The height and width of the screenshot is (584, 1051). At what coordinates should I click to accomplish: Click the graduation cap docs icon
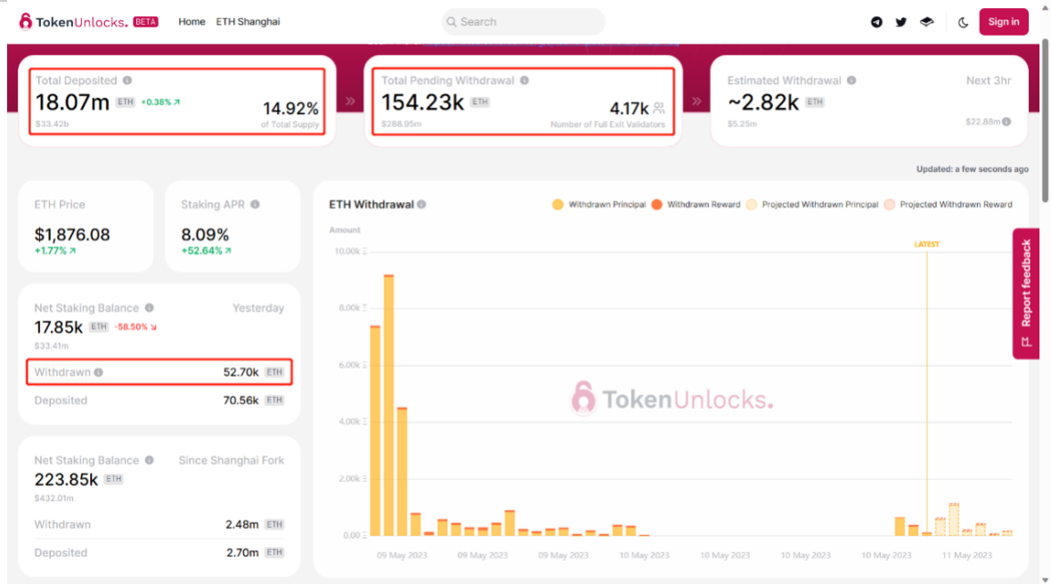pos(926,22)
